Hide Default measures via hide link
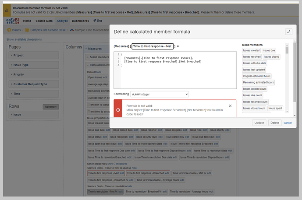The image size is (302, 200). [99, 72]
